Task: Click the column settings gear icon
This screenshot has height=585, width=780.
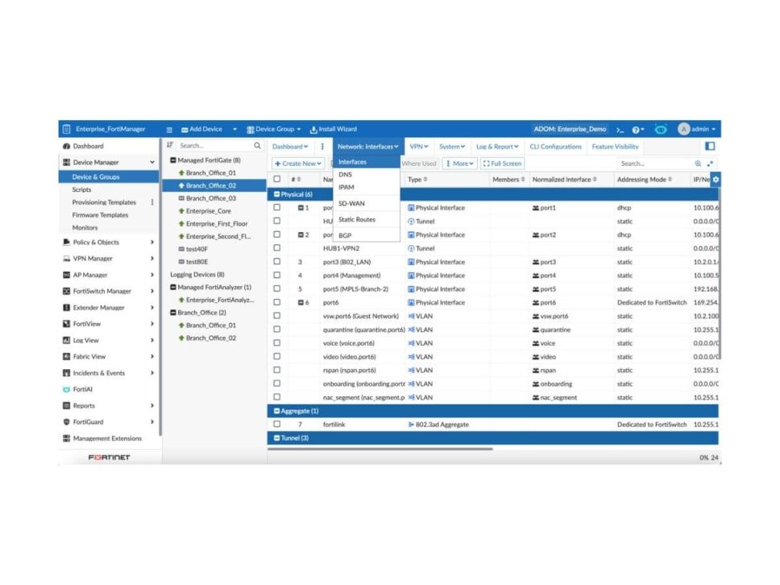Action: pyautogui.click(x=716, y=179)
